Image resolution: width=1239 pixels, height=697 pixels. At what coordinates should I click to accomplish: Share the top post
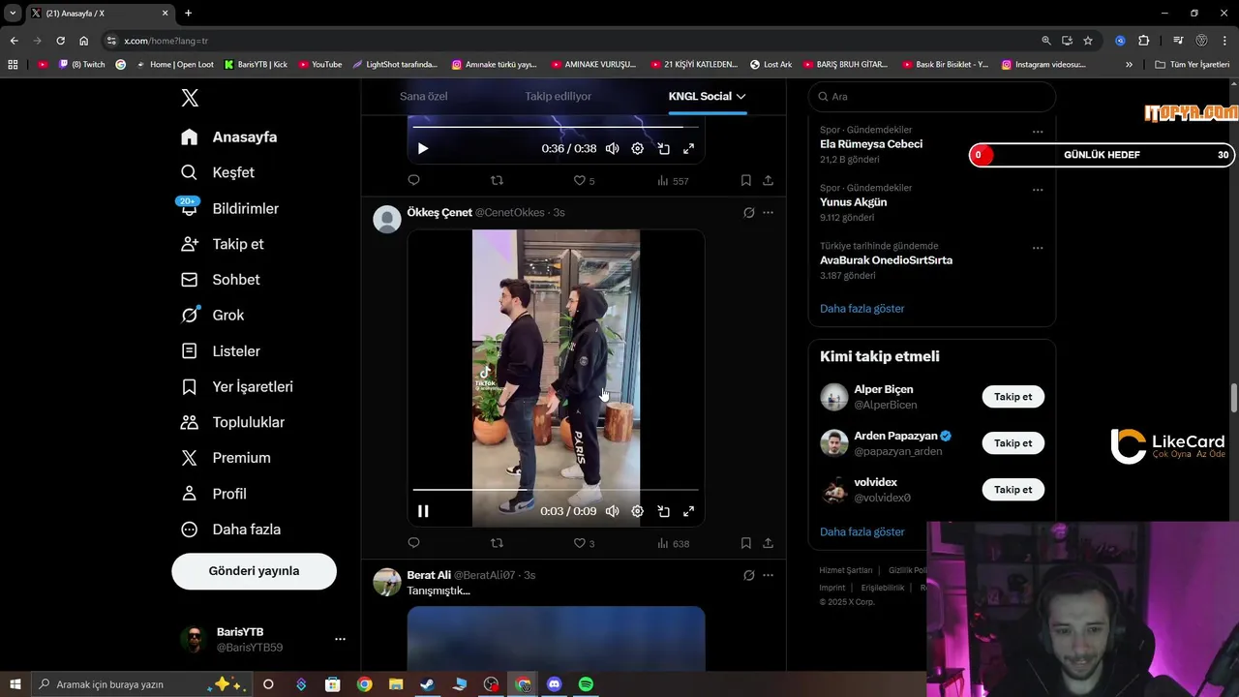click(x=768, y=180)
